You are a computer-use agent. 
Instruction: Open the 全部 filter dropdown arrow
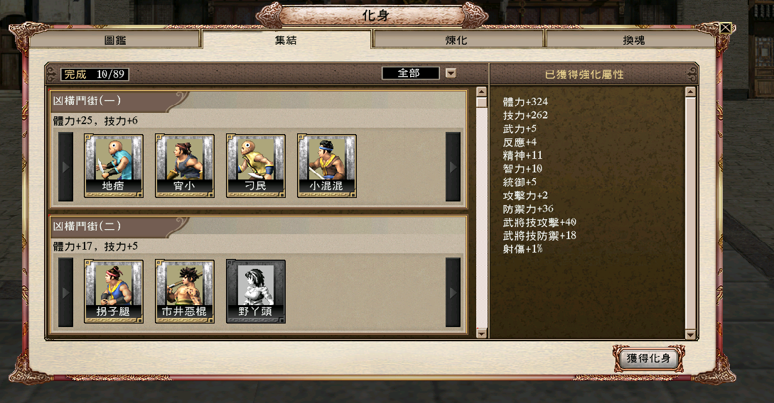[x=451, y=73]
